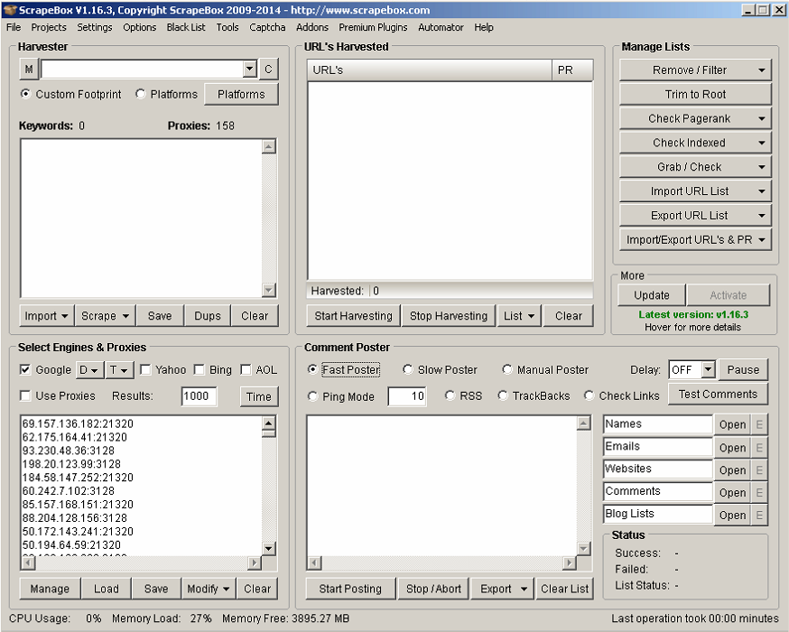The image size is (789, 632).
Task: Open the List dropdown under URL's Harvested
Action: coord(519,316)
